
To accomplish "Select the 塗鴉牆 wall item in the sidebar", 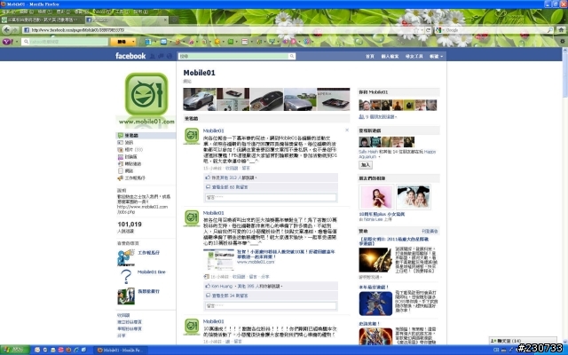I will [146, 136].
